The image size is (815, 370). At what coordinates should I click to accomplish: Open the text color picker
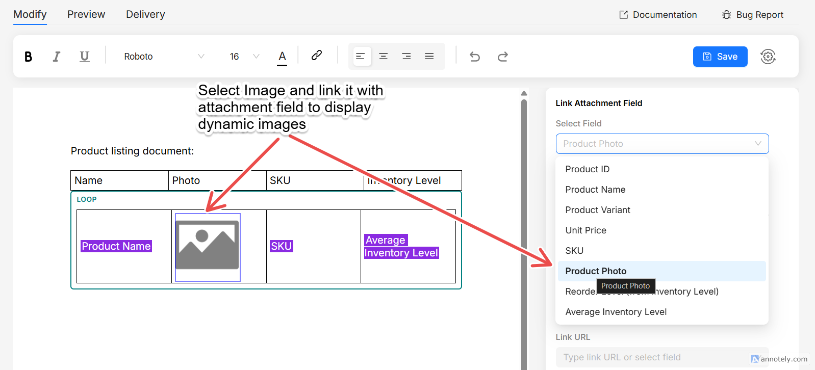coord(282,57)
